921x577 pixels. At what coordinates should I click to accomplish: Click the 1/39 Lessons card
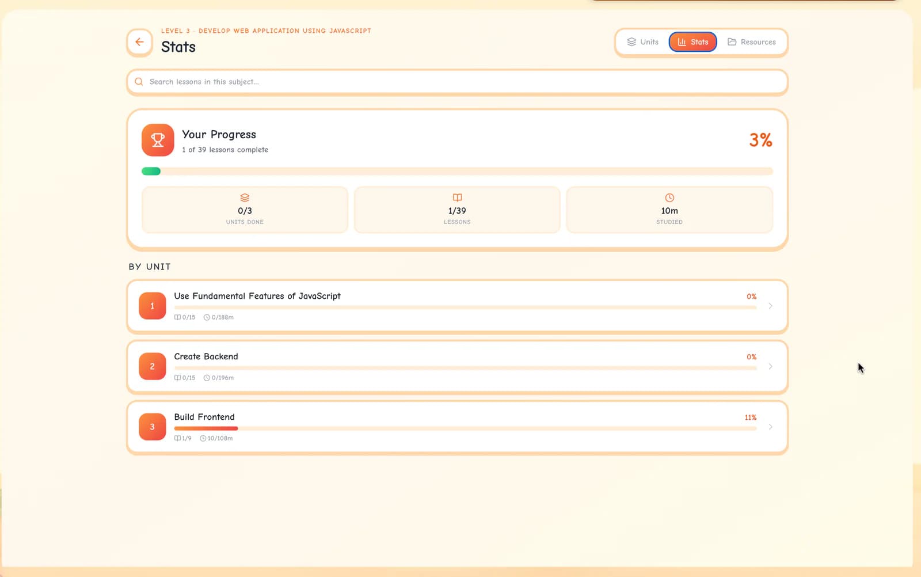tap(457, 210)
